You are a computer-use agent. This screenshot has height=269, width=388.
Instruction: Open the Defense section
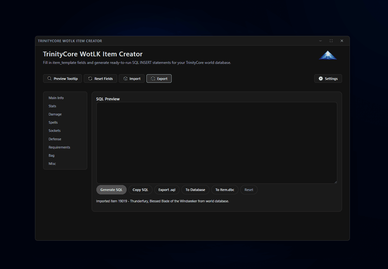55,139
